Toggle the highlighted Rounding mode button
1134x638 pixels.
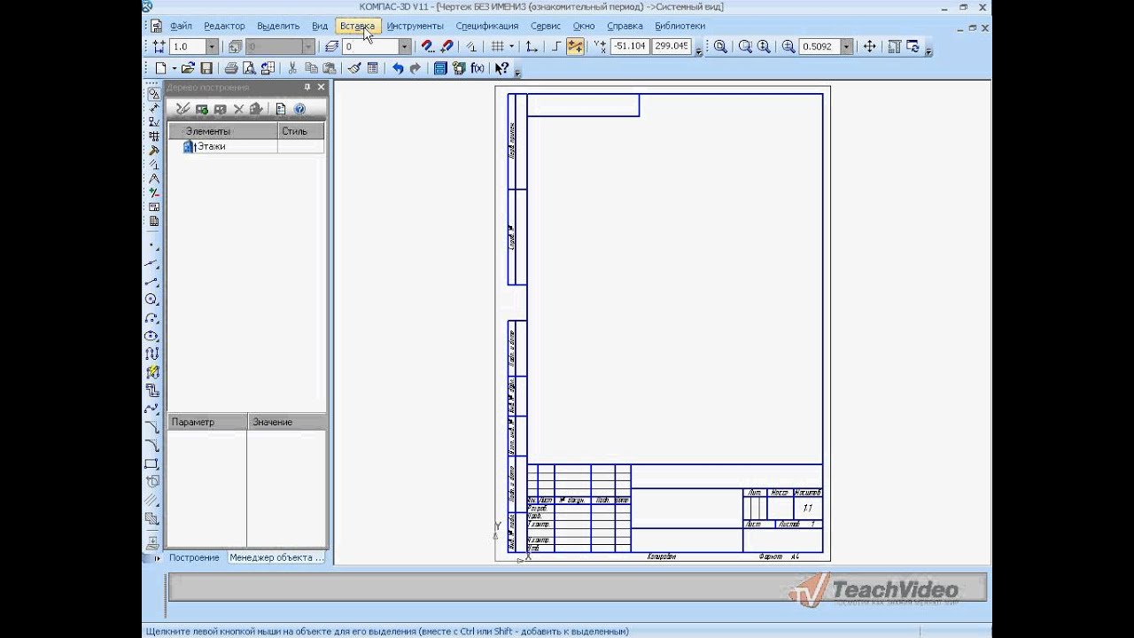pos(576,46)
